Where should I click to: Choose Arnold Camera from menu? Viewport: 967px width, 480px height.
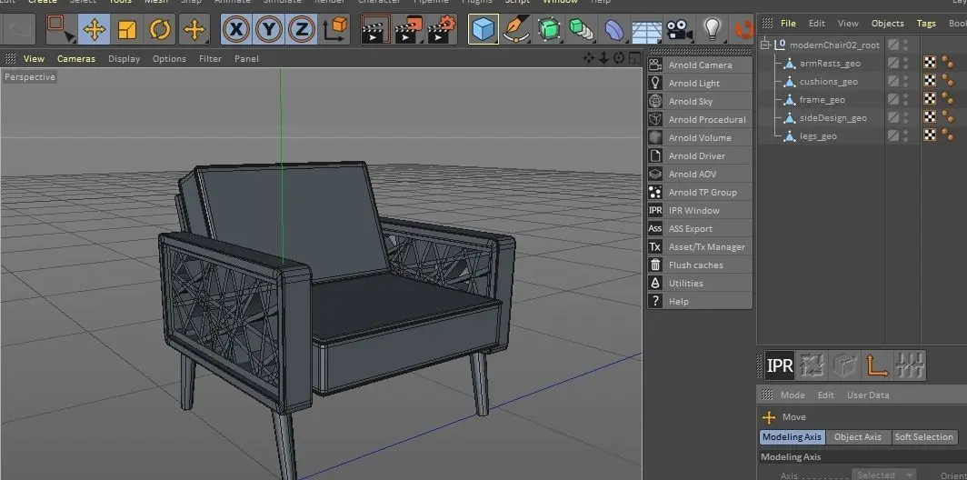[x=700, y=65]
